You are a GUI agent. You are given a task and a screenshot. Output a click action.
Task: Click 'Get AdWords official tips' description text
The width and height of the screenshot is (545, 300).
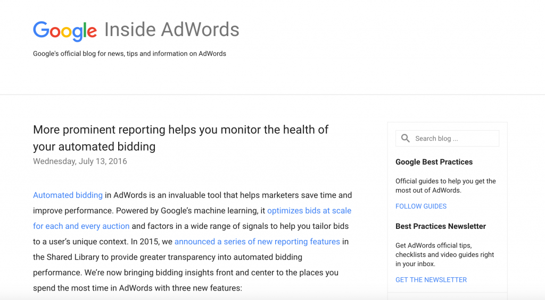[x=444, y=254]
